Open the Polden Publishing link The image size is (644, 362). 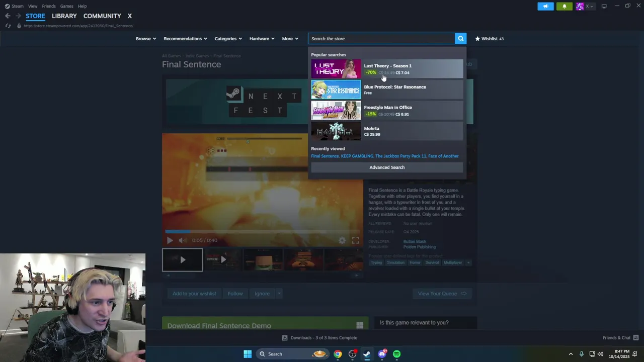point(420,247)
